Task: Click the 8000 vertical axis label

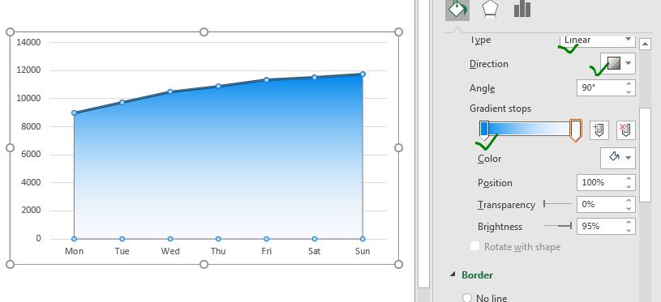Action: [x=31, y=126]
